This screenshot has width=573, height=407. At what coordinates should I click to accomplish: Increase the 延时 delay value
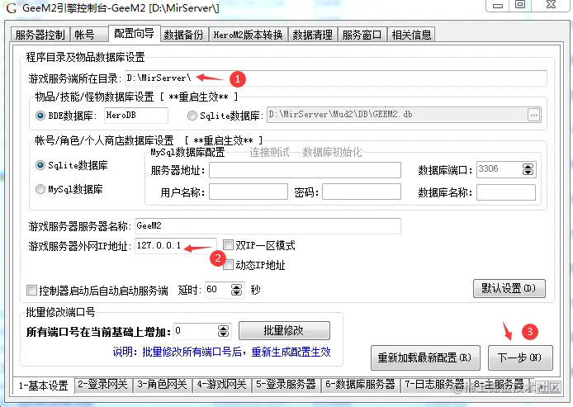(x=237, y=287)
